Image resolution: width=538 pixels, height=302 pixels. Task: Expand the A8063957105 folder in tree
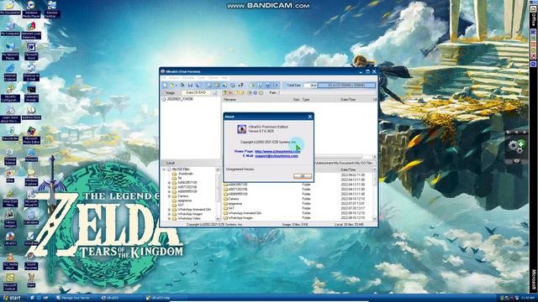pyautogui.click(x=169, y=183)
